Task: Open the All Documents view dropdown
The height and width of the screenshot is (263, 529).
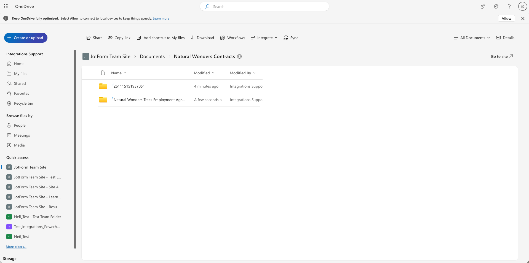Action: [471, 38]
